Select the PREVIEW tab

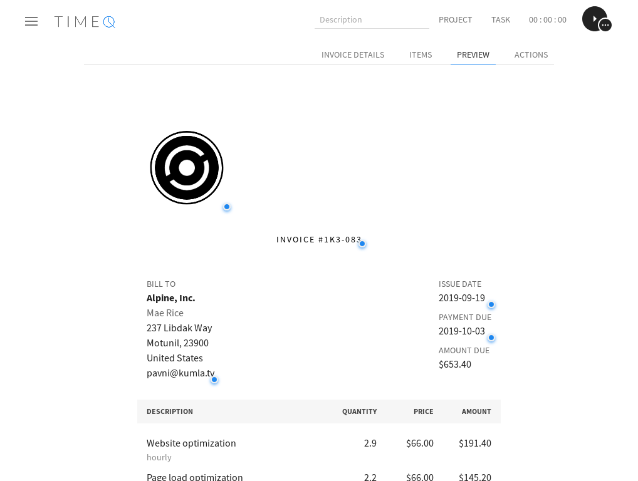[473, 54]
